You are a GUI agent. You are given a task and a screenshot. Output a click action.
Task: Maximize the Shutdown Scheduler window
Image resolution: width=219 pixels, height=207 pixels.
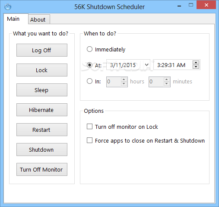pyautogui.click(x=191, y=5)
